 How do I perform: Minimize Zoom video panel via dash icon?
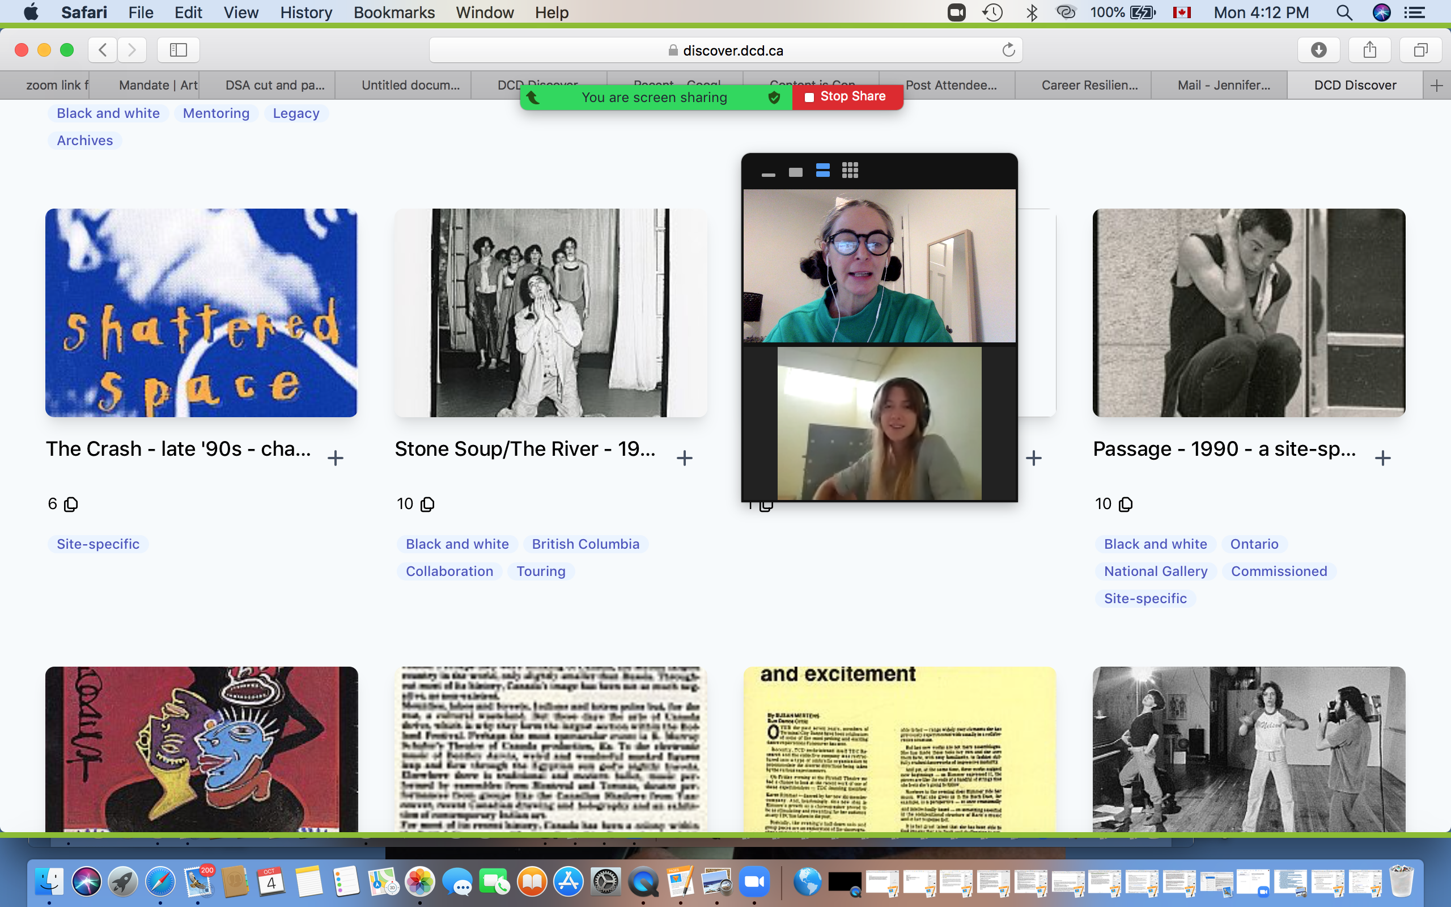pos(768,174)
